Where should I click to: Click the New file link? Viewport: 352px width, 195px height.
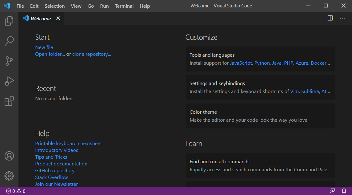[x=44, y=47]
